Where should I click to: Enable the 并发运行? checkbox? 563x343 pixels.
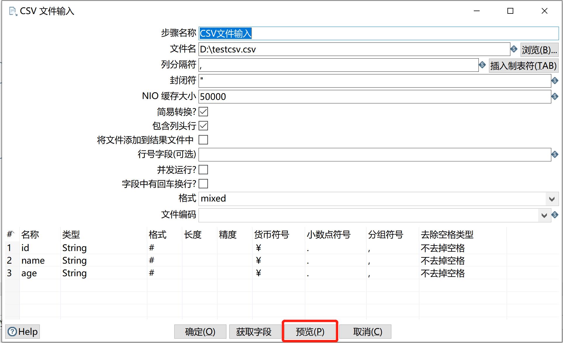tap(203, 170)
